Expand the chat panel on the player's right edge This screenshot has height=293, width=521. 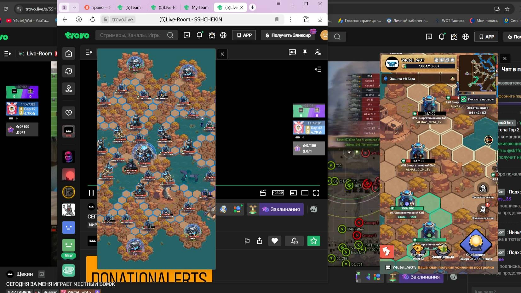click(318, 69)
